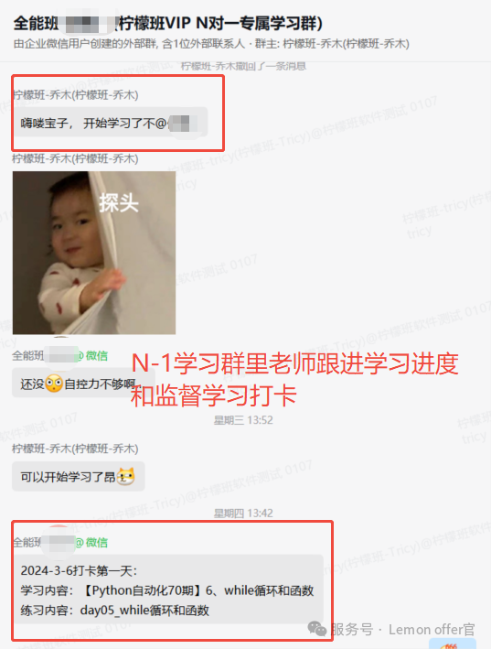The width and height of the screenshot is (491, 649).
Task: Click sender name 柠檬班-乔木 above the sticker
Action: pyautogui.click(x=75, y=159)
